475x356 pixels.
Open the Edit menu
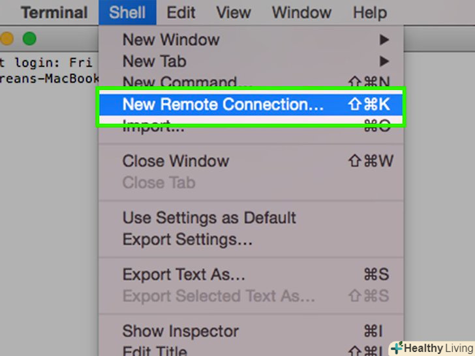click(181, 12)
